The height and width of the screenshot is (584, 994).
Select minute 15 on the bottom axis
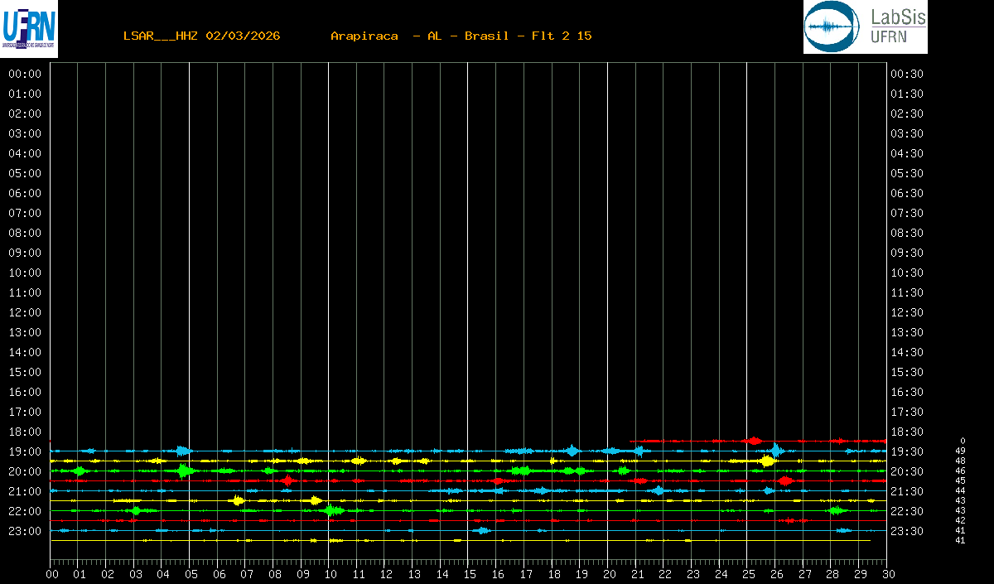pyautogui.click(x=469, y=574)
